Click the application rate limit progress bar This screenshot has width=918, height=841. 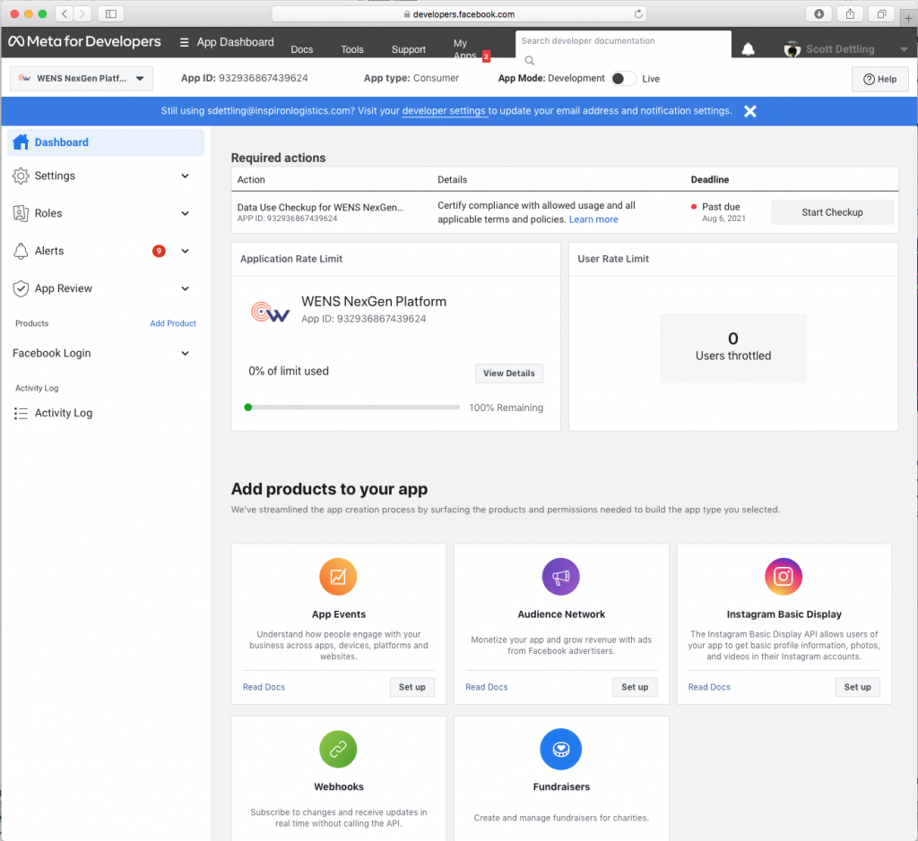(353, 408)
